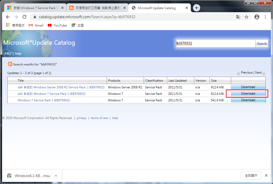Click the kb976932 search input field

pos(216,43)
